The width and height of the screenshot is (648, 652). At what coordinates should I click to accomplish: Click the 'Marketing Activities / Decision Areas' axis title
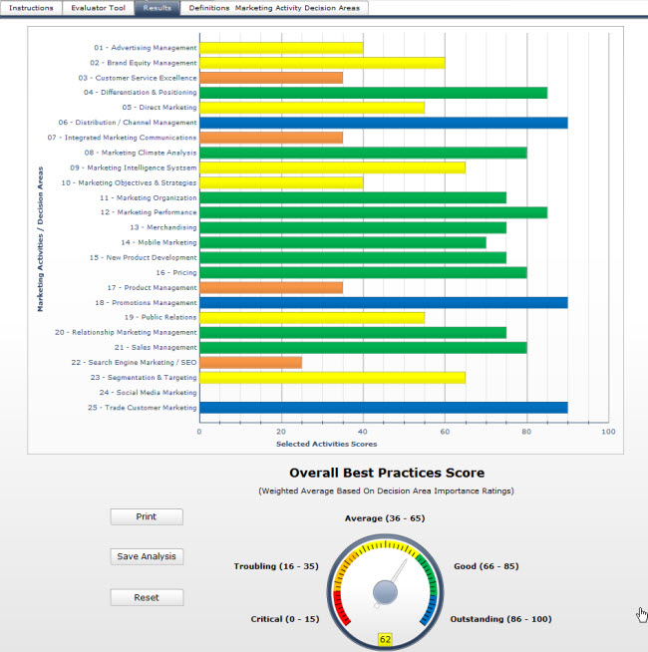40,239
